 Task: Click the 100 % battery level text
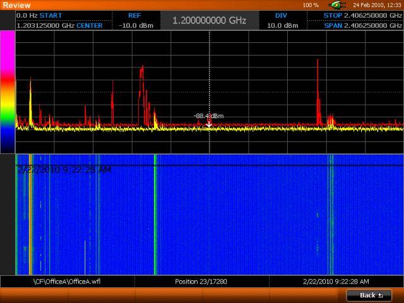[x=311, y=5]
